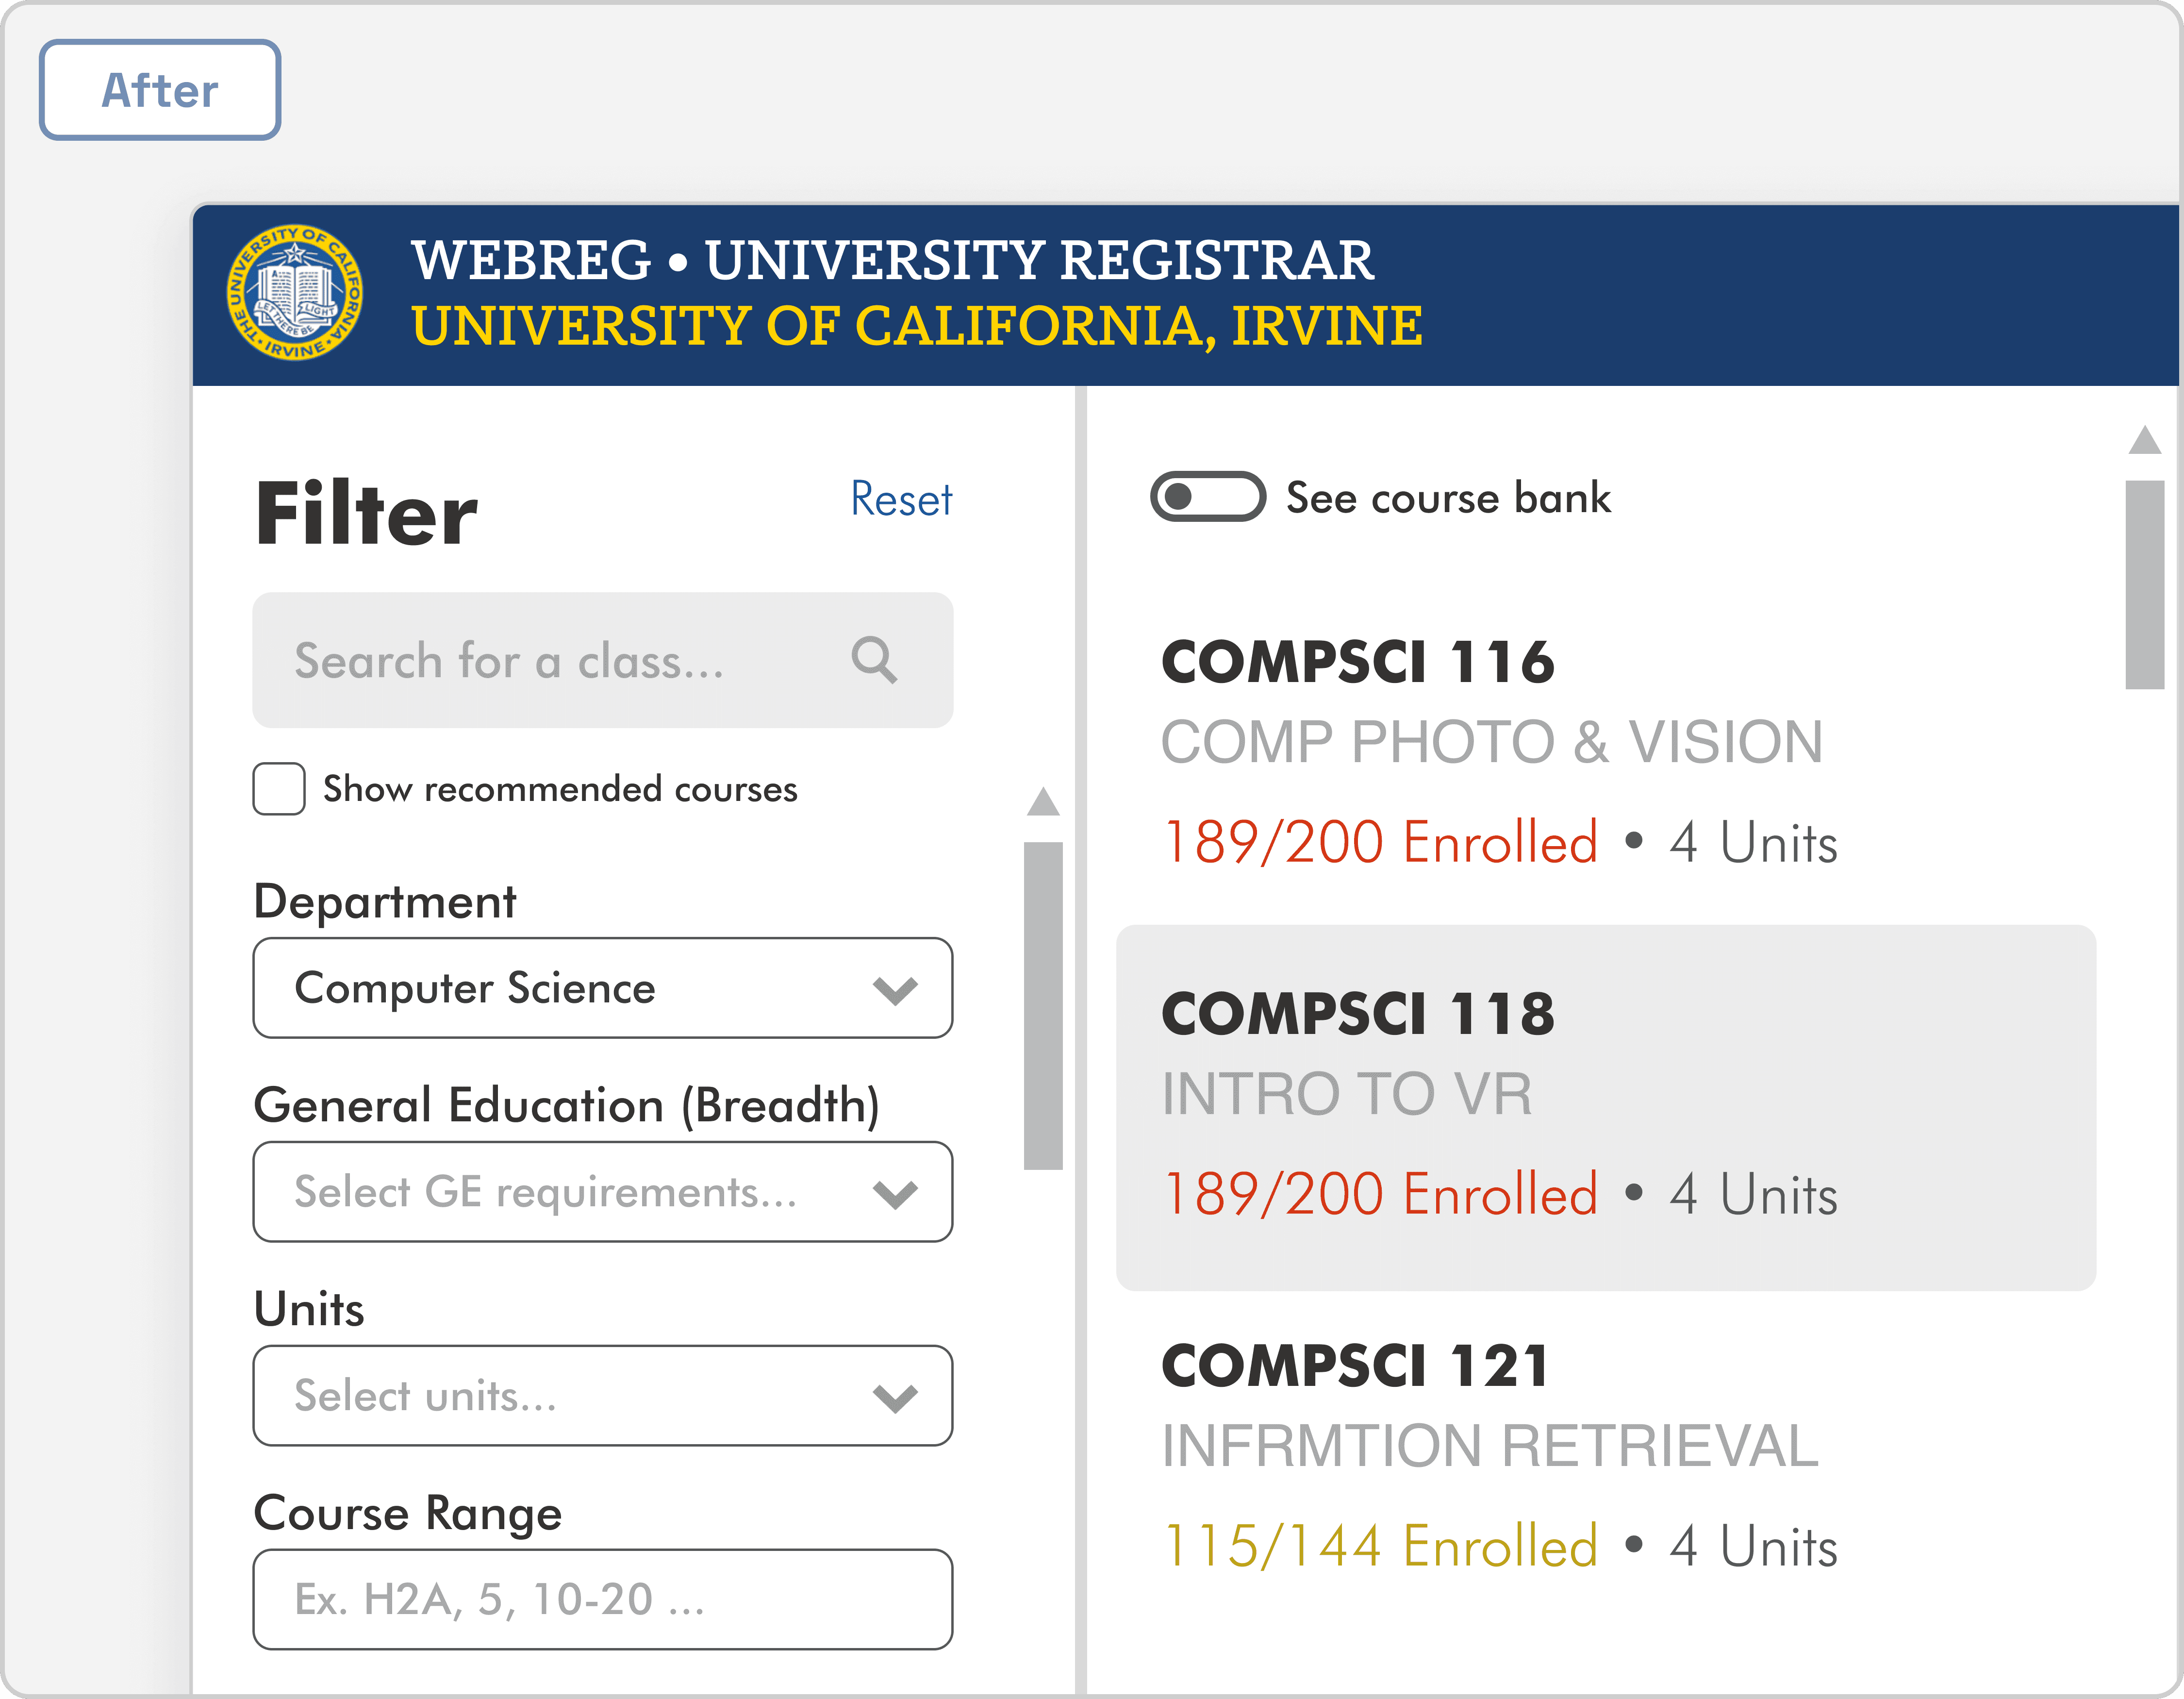The image size is (2184, 1699).
Task: Click the course list scrollbar thumb
Action: (x=2145, y=585)
